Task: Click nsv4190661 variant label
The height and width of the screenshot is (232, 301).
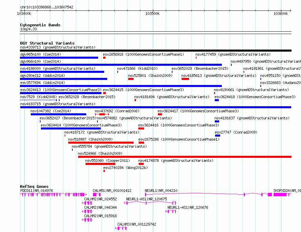Action: pos(251,90)
